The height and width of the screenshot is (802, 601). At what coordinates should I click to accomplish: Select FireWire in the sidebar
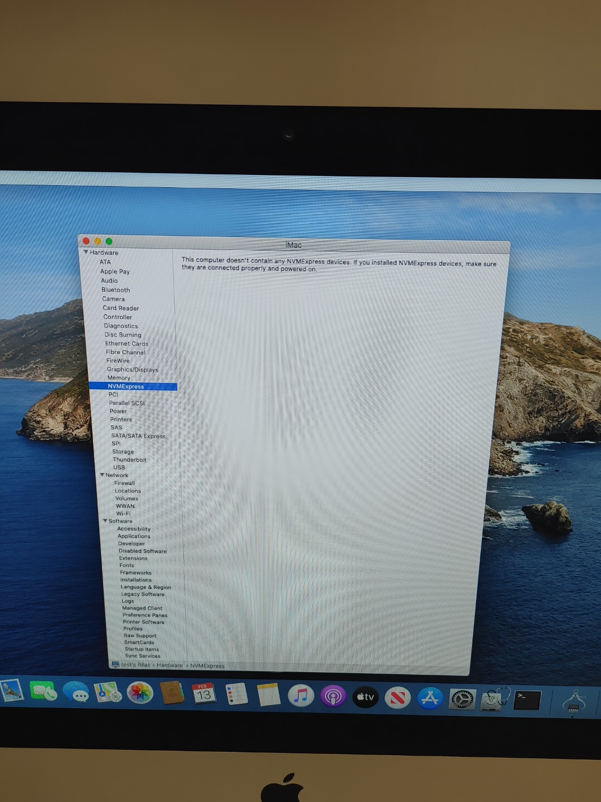(118, 361)
